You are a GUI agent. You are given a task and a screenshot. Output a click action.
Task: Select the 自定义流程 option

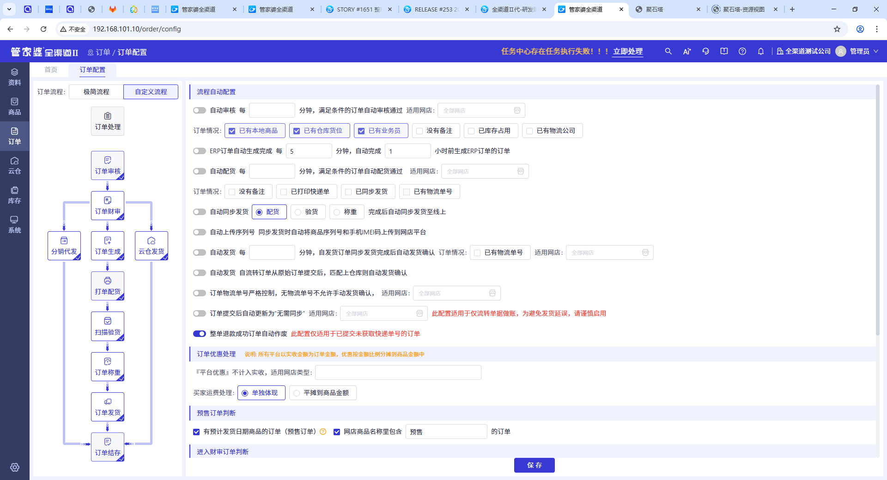click(x=151, y=92)
